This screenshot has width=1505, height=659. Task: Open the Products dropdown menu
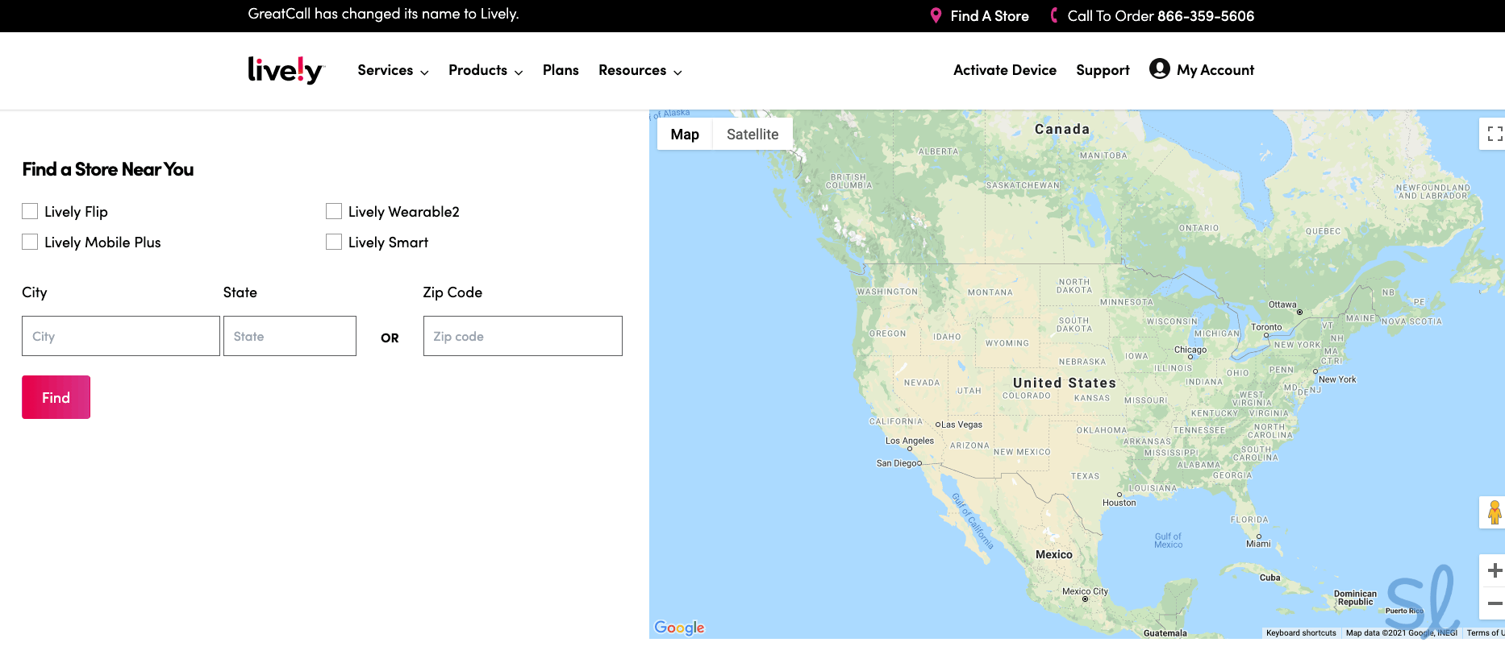486,71
